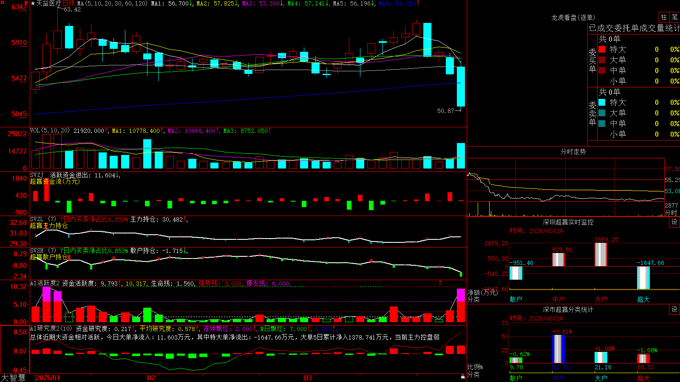The width and height of the screenshot is (680, 382).
Task: Click the cyan 特大 sell-order swatch
Action: [602, 102]
